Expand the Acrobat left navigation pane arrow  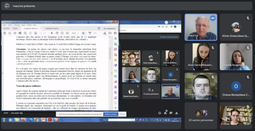tap(2, 73)
